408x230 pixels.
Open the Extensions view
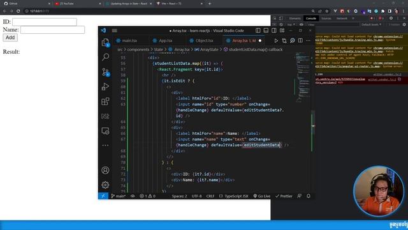[x=105, y=102]
